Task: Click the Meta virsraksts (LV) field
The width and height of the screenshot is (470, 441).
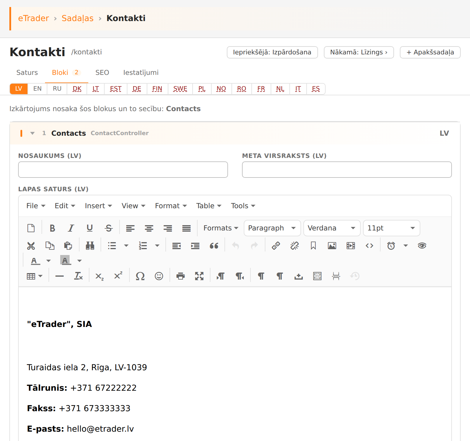Action: [x=347, y=170]
